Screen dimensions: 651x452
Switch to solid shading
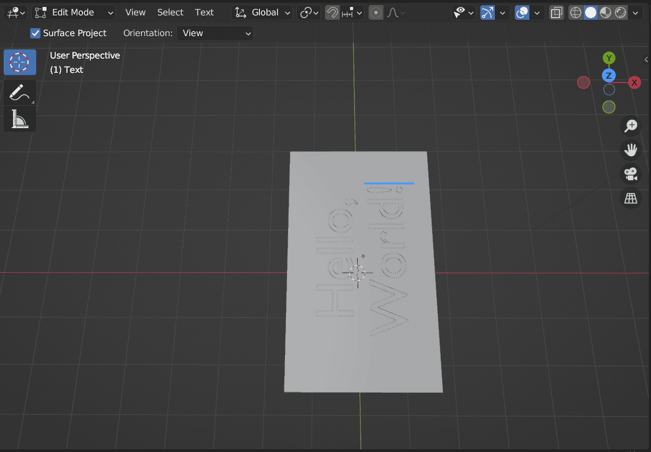click(590, 12)
